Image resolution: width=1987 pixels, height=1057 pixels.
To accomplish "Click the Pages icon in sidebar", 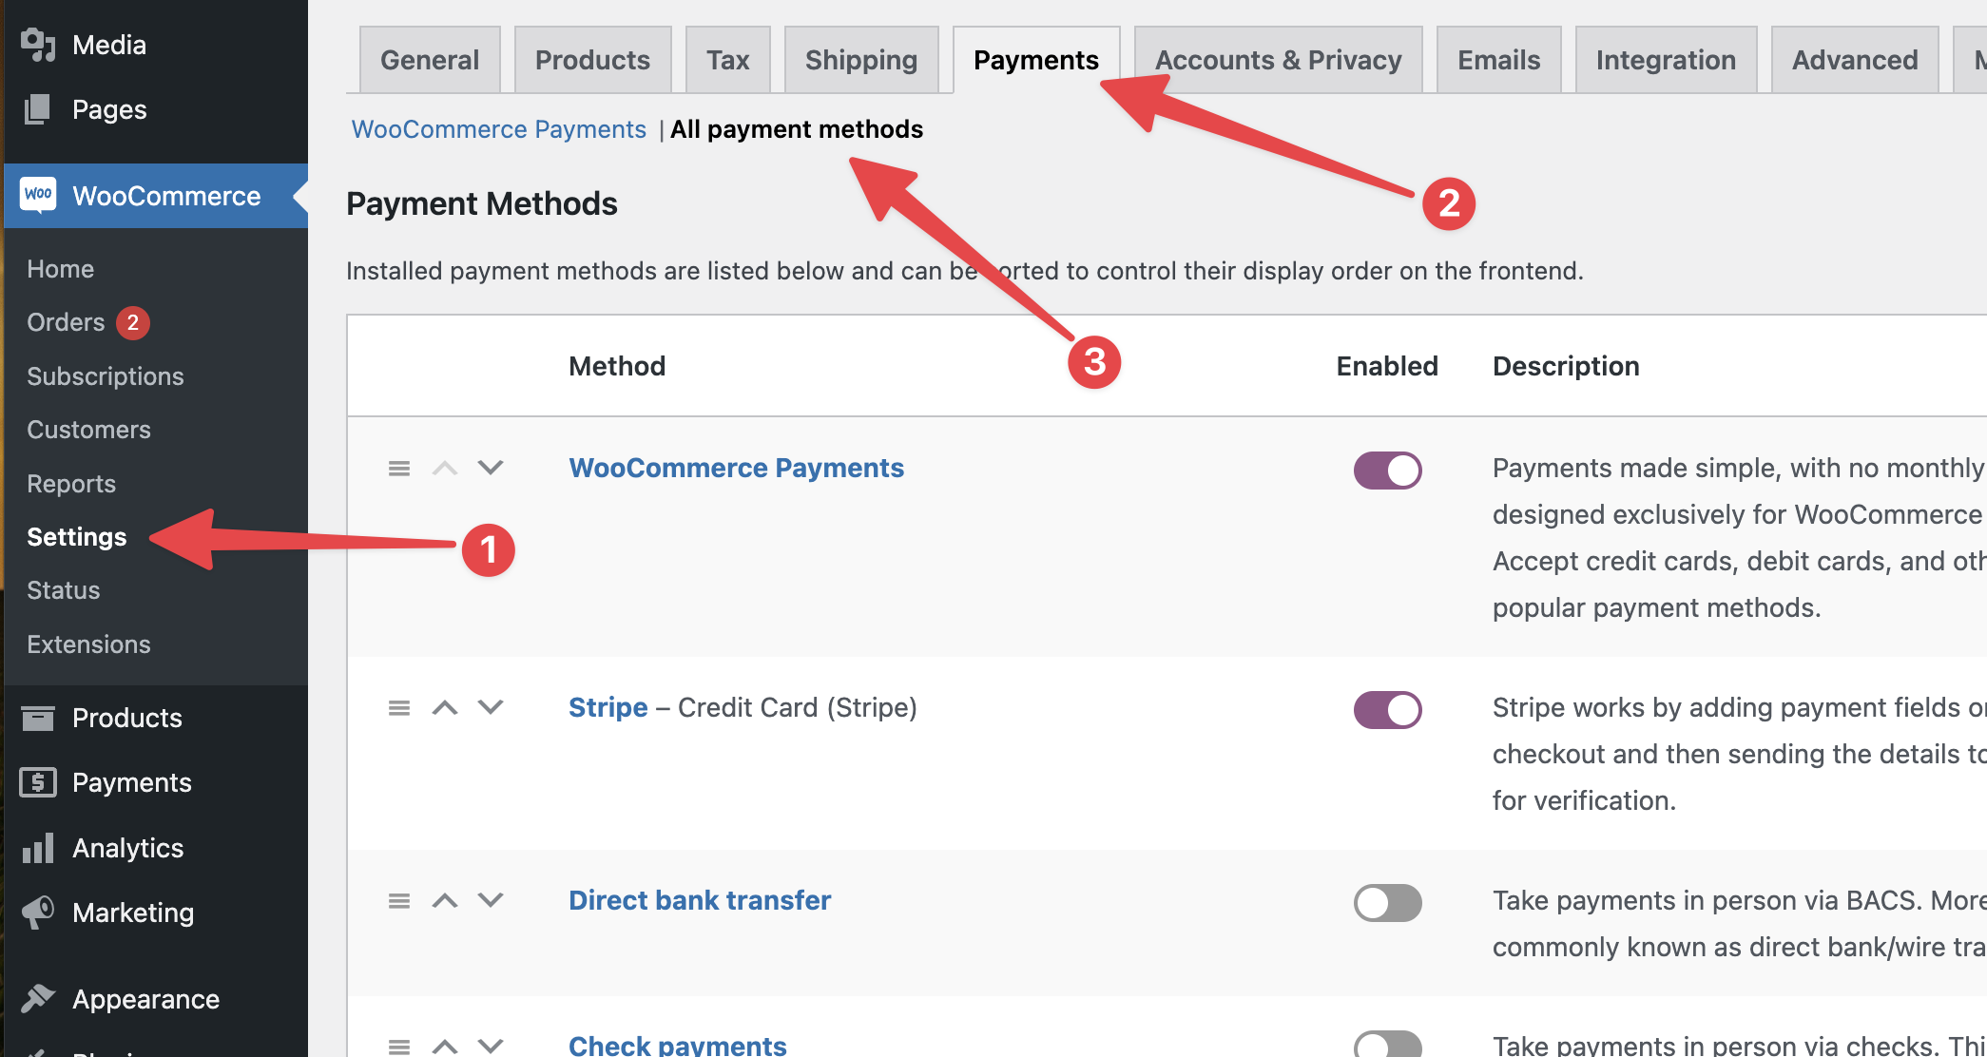I will pos(38,109).
